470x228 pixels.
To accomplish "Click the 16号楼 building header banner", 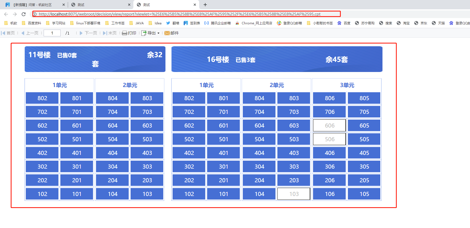I will [x=277, y=59].
